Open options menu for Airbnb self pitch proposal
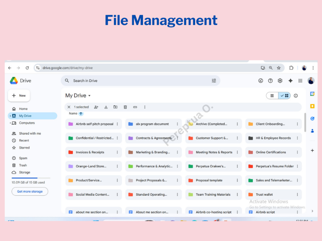 tap(117, 124)
